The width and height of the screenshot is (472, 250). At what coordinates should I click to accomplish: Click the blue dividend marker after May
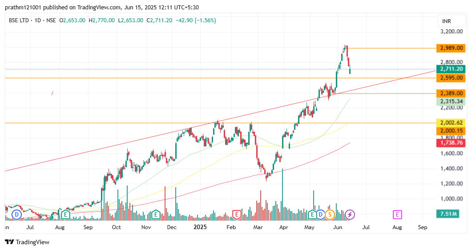(321, 214)
